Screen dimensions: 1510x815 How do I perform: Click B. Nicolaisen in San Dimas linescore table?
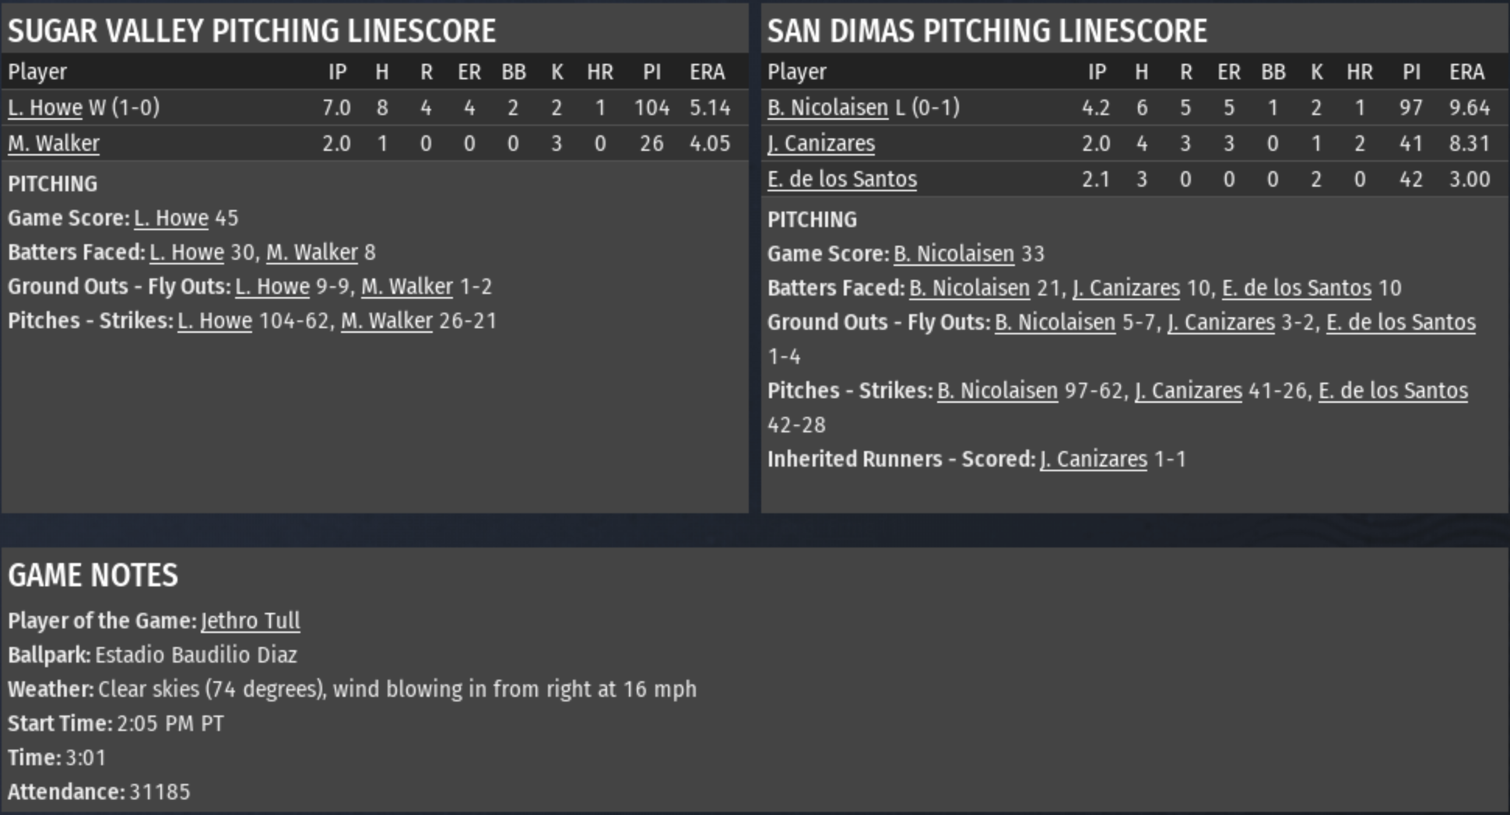click(x=827, y=107)
